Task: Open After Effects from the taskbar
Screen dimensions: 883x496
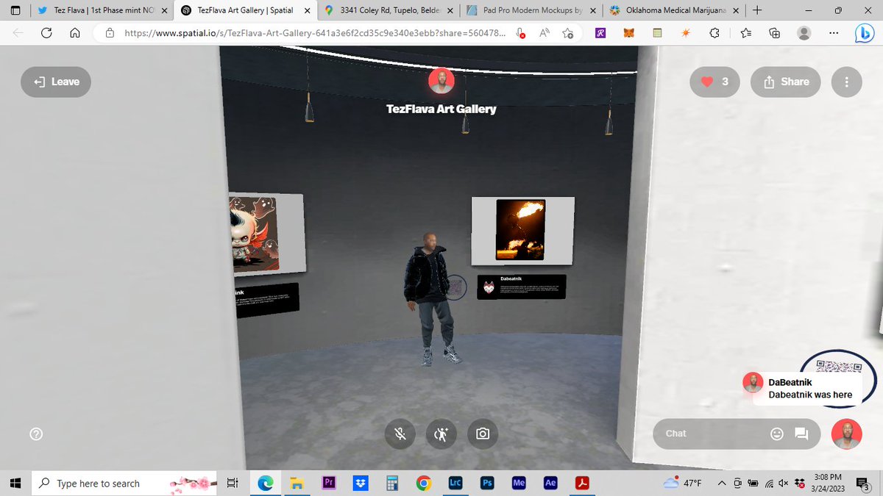Action: (550, 483)
